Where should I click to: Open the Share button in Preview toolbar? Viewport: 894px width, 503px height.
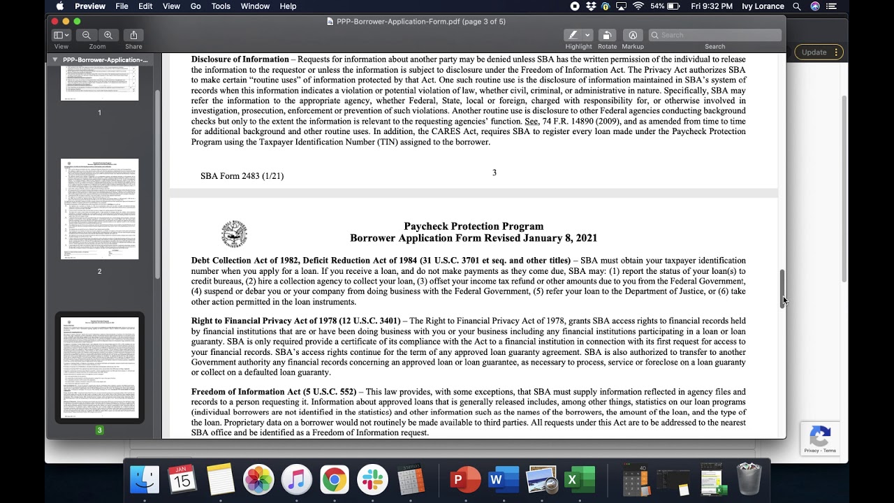click(x=133, y=35)
